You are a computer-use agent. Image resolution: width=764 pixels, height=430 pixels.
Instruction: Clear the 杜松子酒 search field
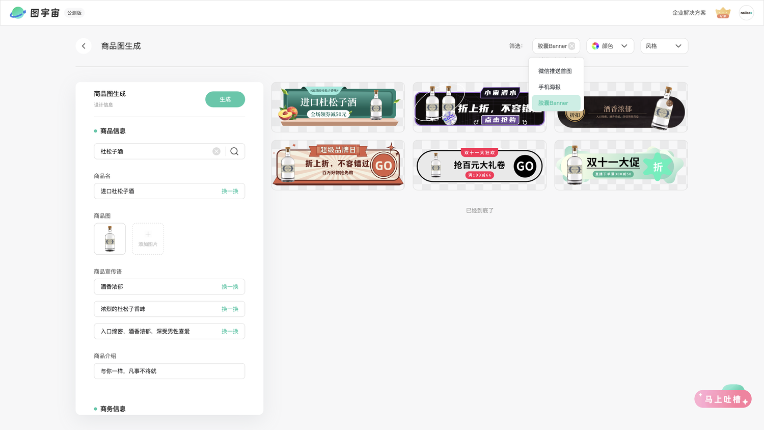tap(216, 151)
